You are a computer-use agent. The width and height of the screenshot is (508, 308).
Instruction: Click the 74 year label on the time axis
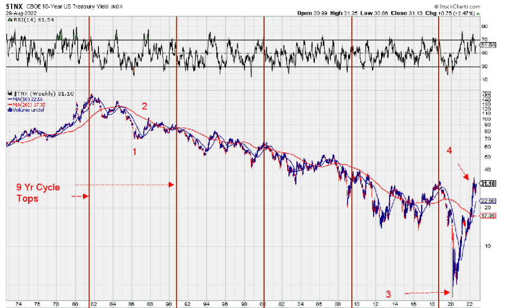point(19,304)
